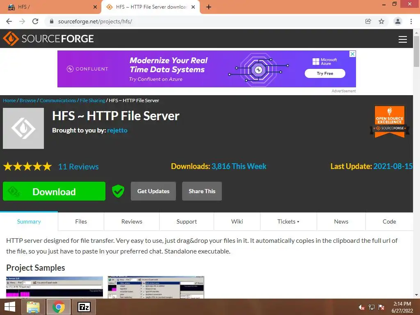Close the HFS ~ HTTP File Server tab

pyautogui.click(x=193, y=7)
